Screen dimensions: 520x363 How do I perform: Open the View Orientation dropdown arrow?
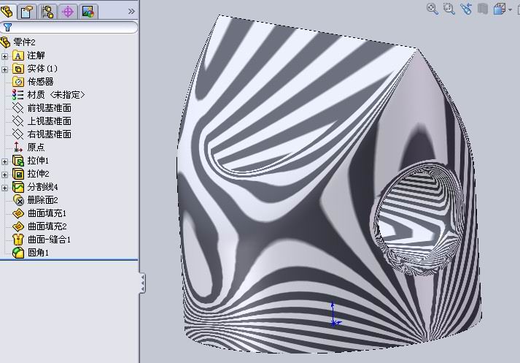510,9
